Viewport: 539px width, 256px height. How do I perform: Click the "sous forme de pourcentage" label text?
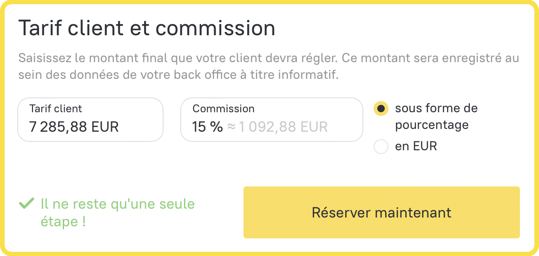pyautogui.click(x=436, y=116)
